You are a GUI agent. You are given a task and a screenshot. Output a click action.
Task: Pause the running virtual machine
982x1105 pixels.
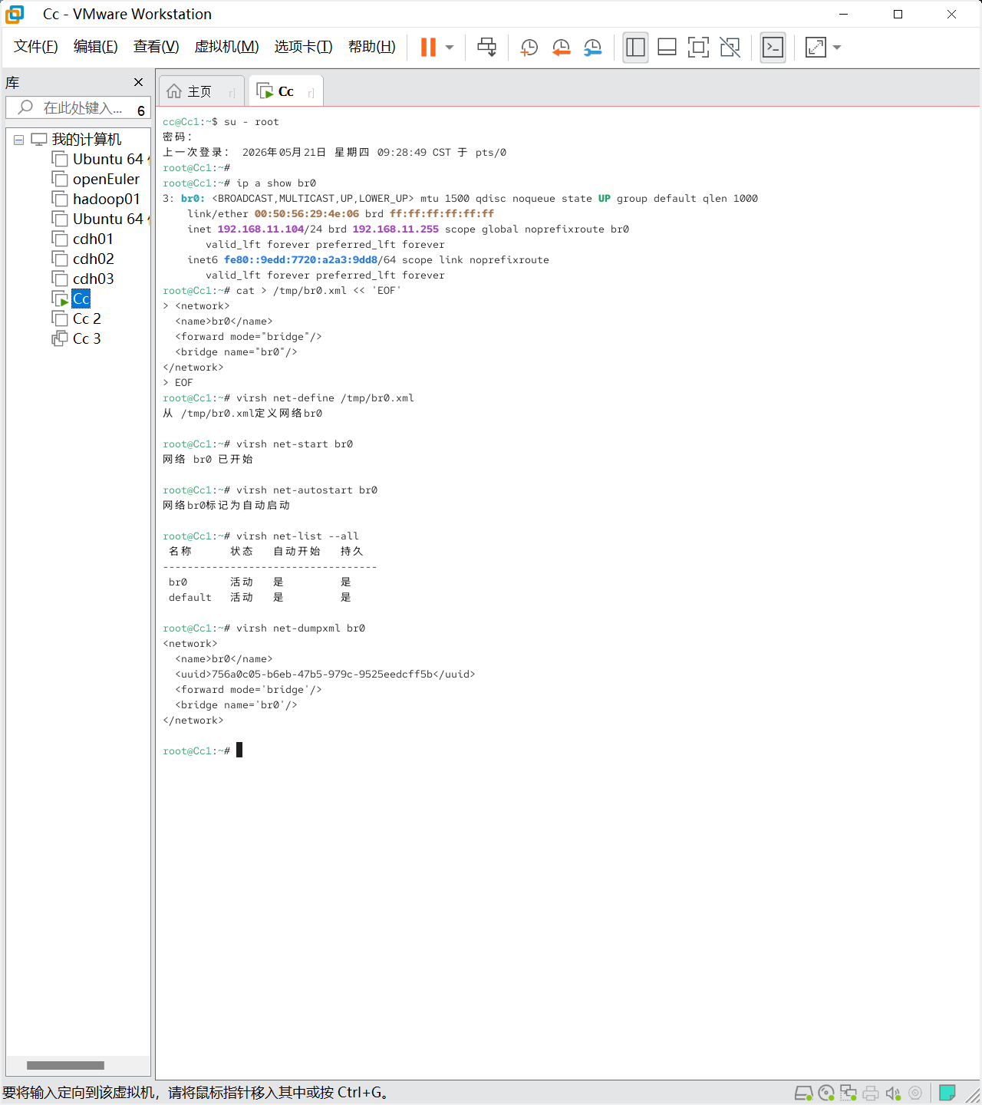point(428,48)
